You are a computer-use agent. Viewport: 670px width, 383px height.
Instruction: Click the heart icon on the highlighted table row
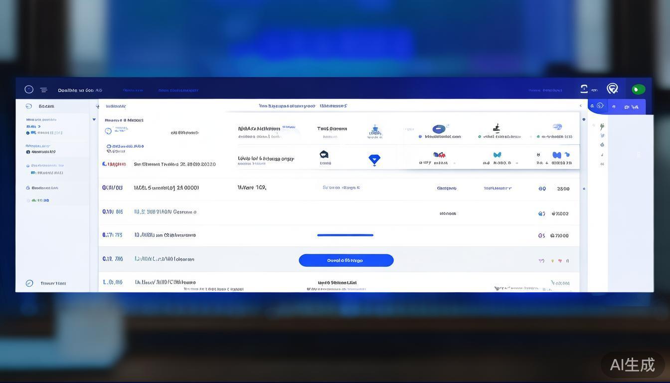coord(560,261)
